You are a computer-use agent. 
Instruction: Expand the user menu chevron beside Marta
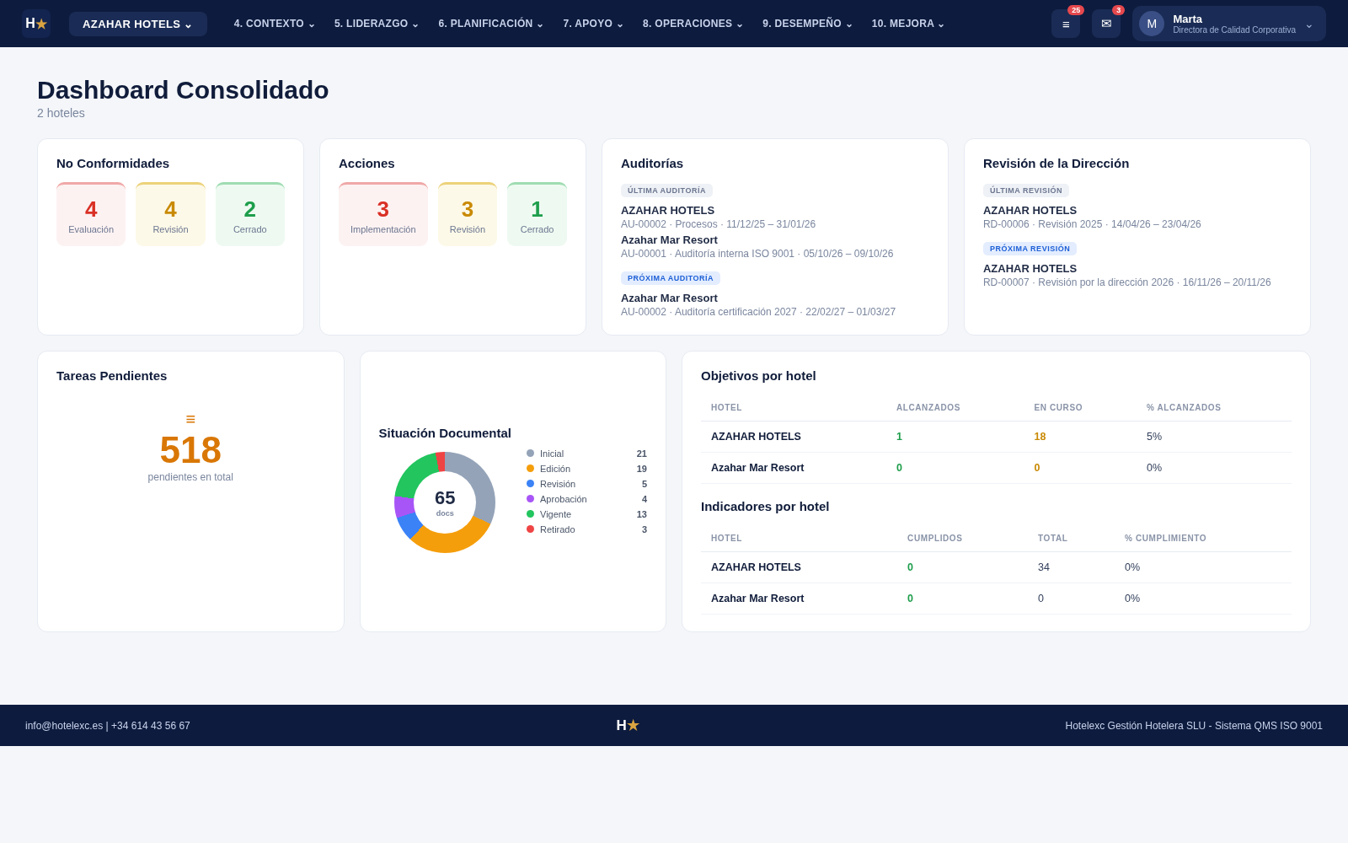(1309, 24)
